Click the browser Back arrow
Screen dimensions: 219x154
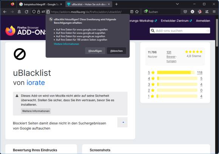click(x=5, y=12)
